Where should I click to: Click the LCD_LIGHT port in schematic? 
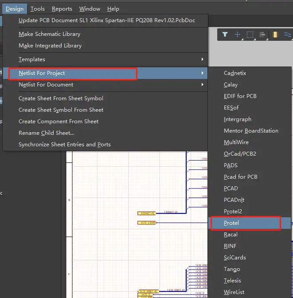click(x=147, y=223)
